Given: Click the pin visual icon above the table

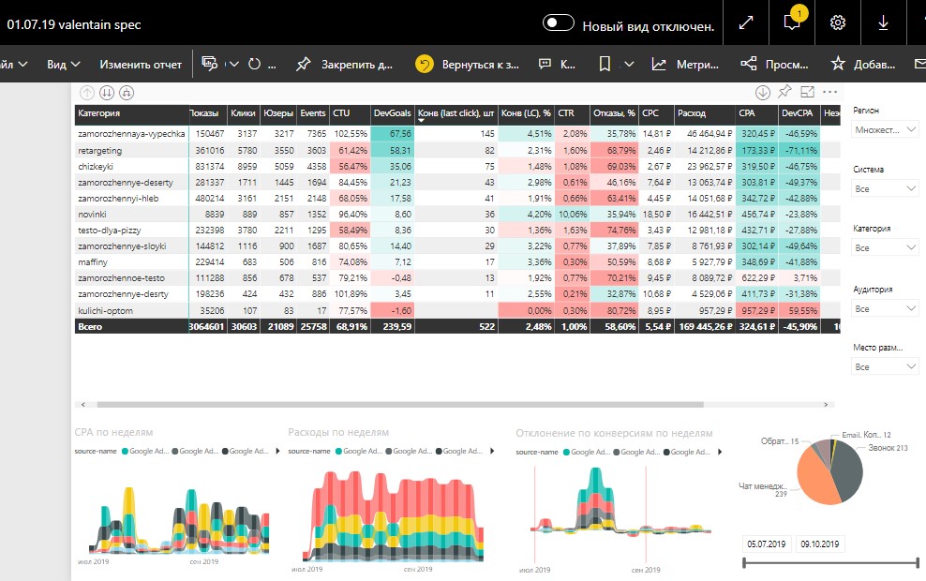Looking at the screenshot, I should point(784,92).
